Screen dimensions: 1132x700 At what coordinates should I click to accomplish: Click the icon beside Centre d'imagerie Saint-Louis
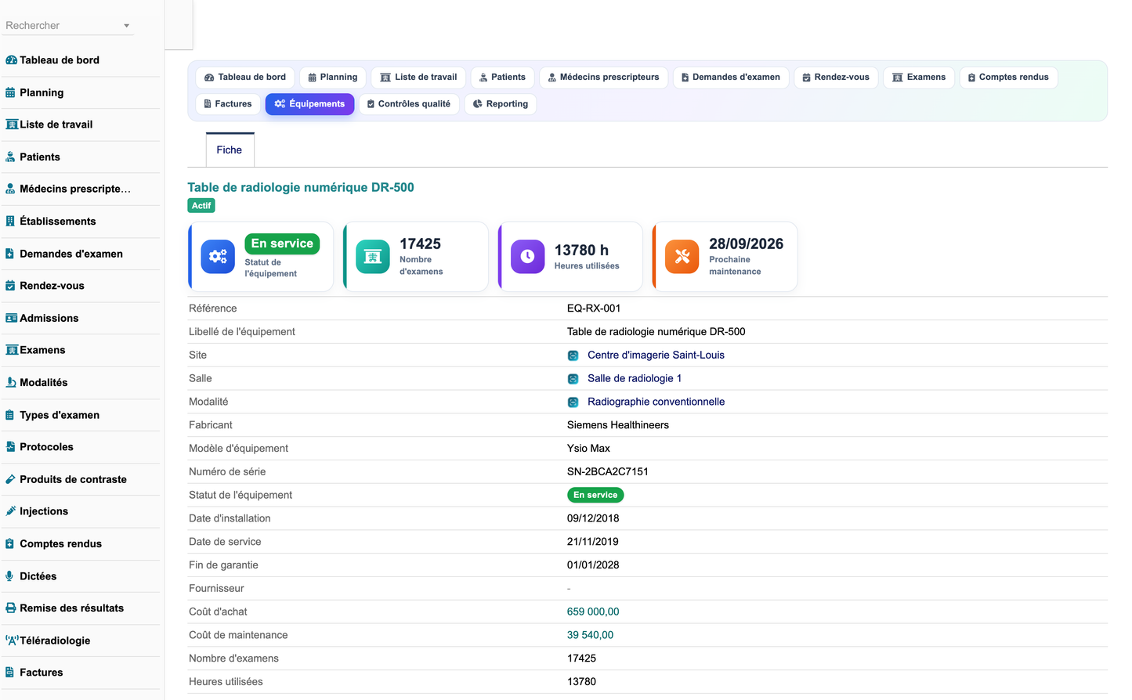point(573,355)
